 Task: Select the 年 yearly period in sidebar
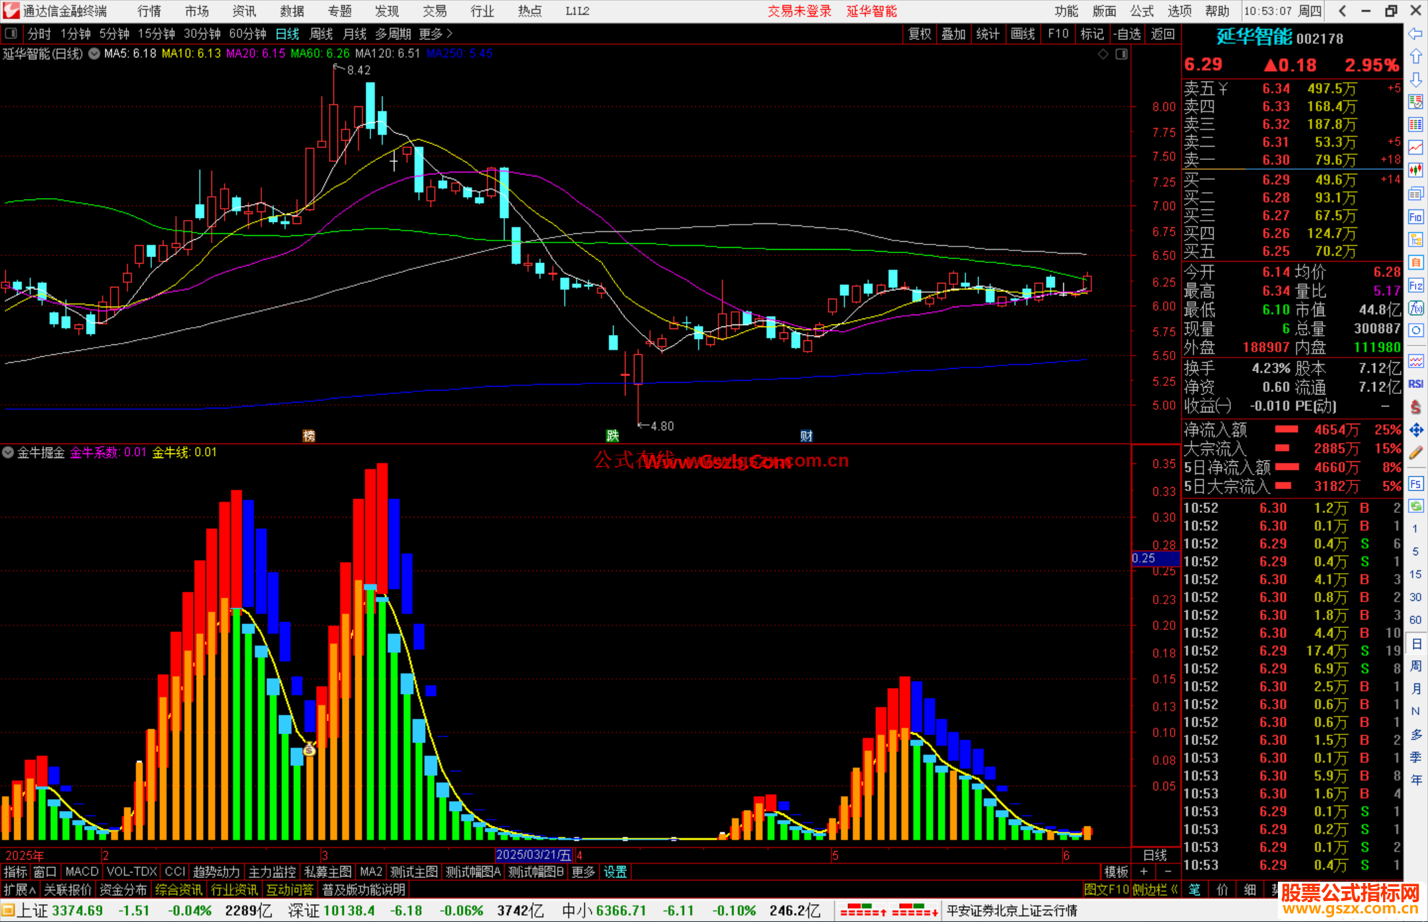1415,780
